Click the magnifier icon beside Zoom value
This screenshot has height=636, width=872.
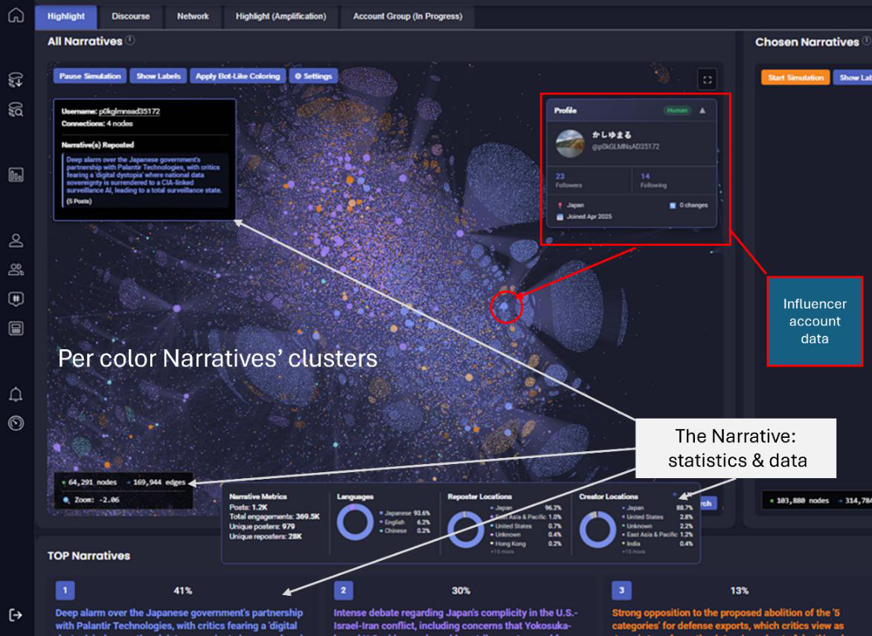pos(66,500)
